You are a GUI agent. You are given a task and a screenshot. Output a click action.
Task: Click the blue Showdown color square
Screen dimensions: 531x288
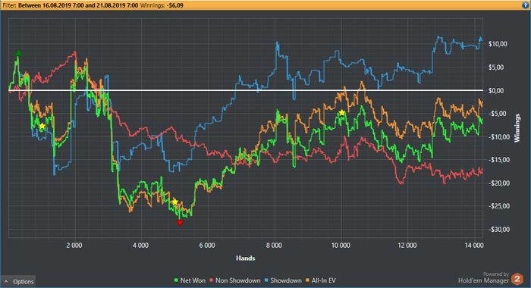point(266,280)
